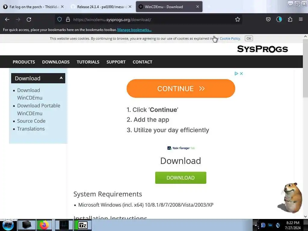Open the Extensions puzzle-piece icon

click(x=290, y=19)
